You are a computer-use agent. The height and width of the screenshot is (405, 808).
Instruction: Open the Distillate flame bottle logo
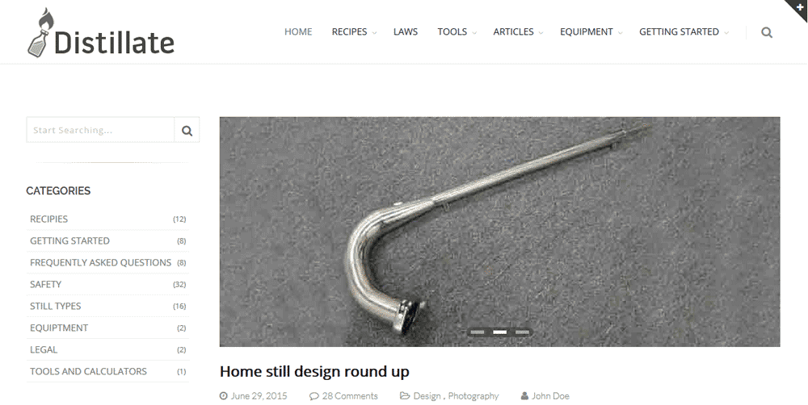click(x=101, y=32)
